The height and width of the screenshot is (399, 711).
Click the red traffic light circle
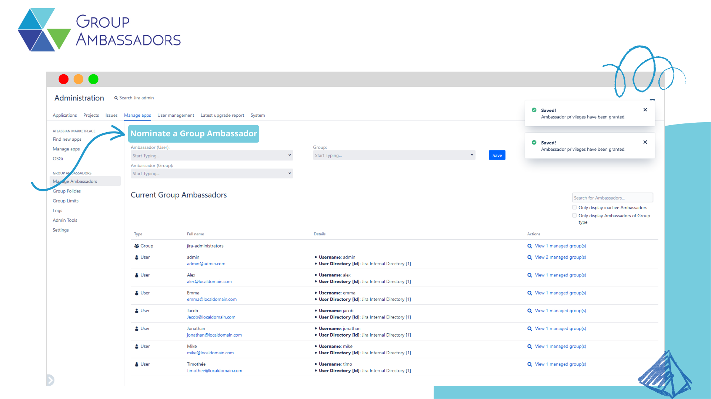click(x=63, y=79)
